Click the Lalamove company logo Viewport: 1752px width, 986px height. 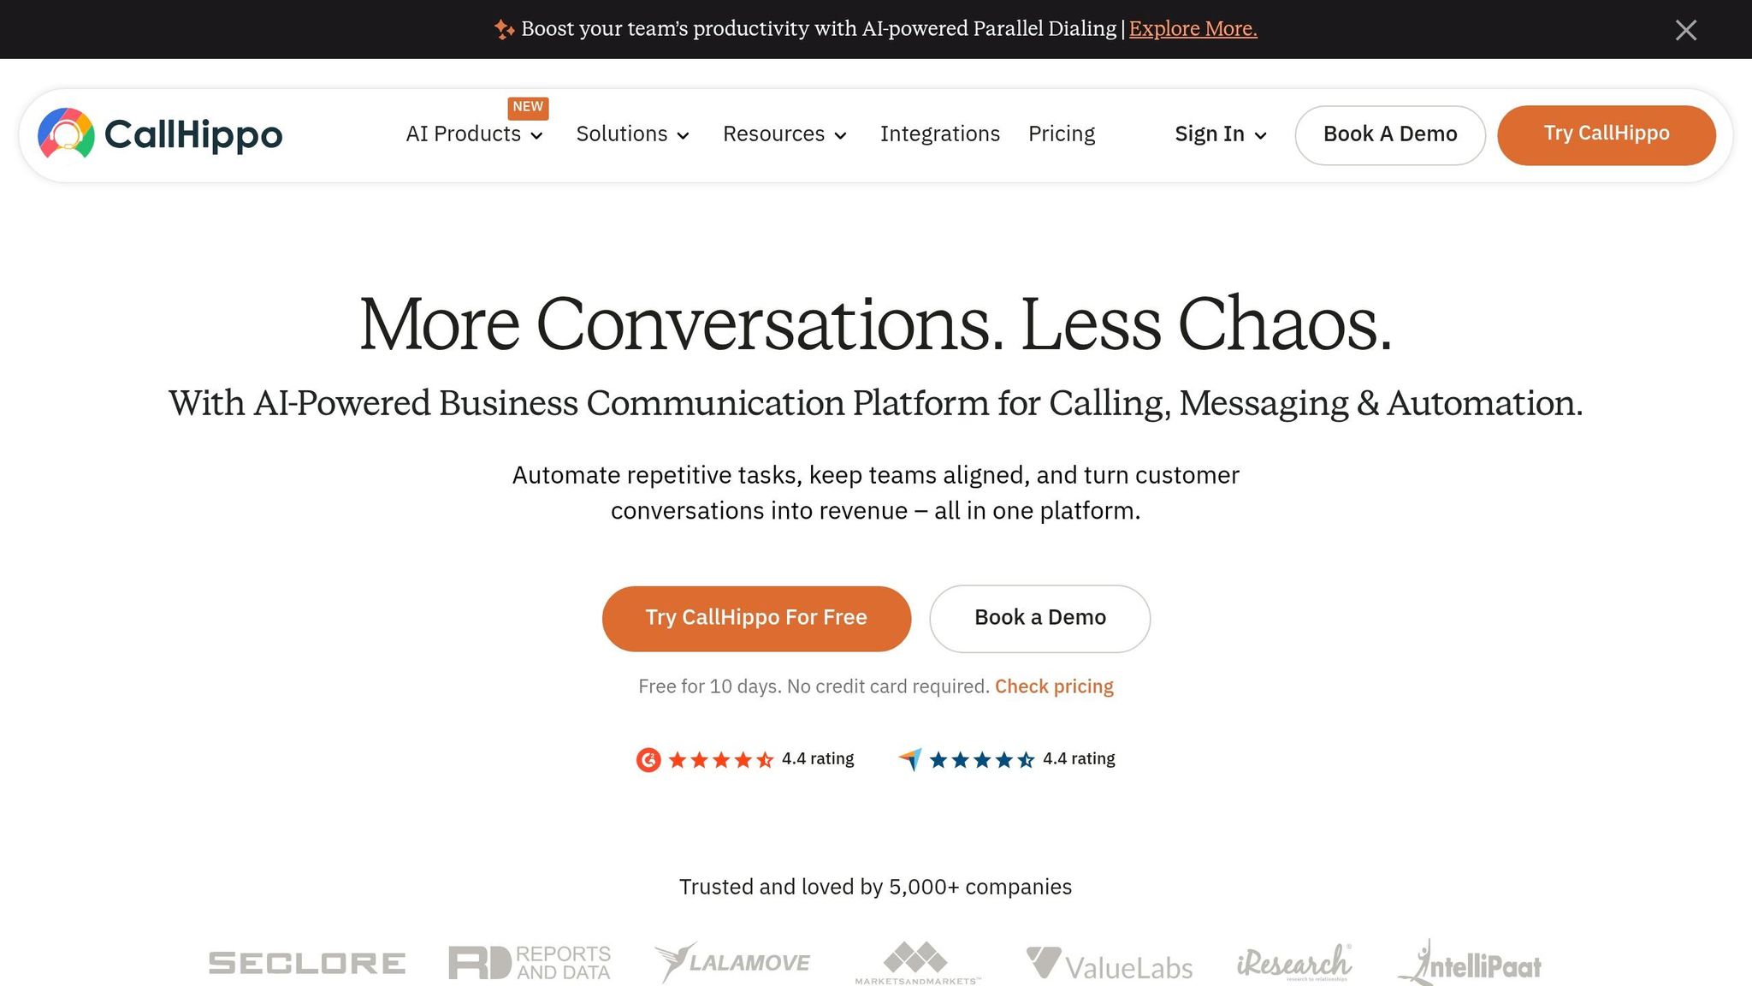coord(732,963)
